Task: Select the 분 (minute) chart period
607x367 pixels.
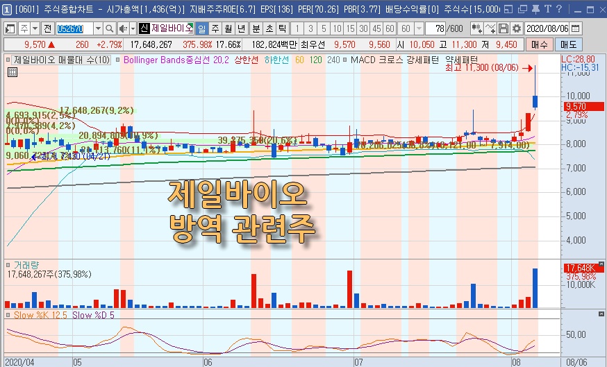Action: [256, 28]
